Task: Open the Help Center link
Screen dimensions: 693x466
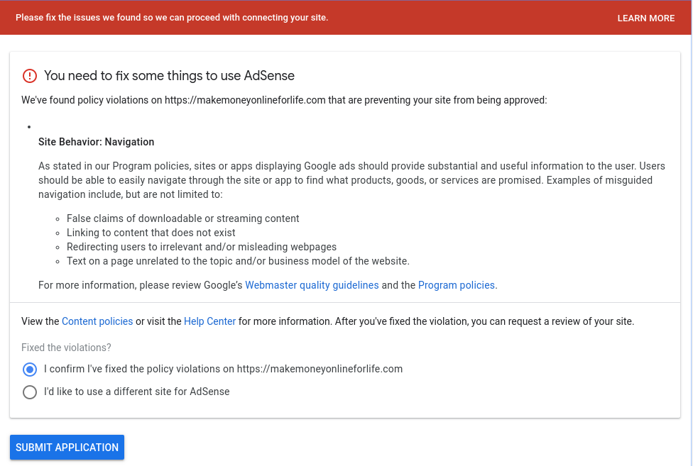Action: tap(209, 321)
